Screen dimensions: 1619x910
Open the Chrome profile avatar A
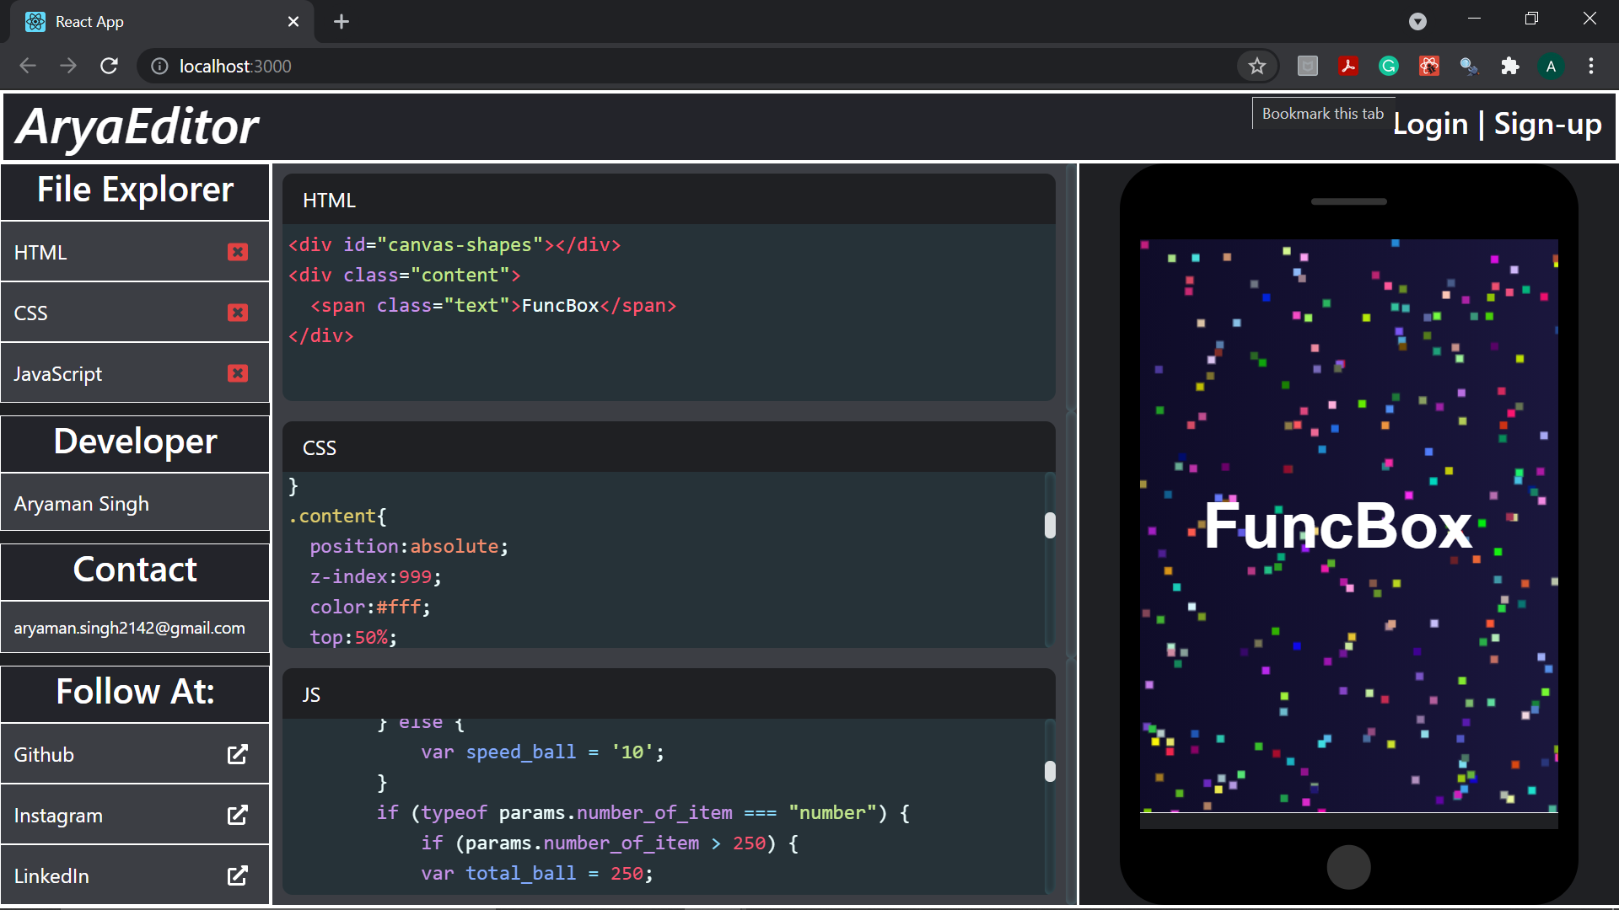click(1551, 66)
